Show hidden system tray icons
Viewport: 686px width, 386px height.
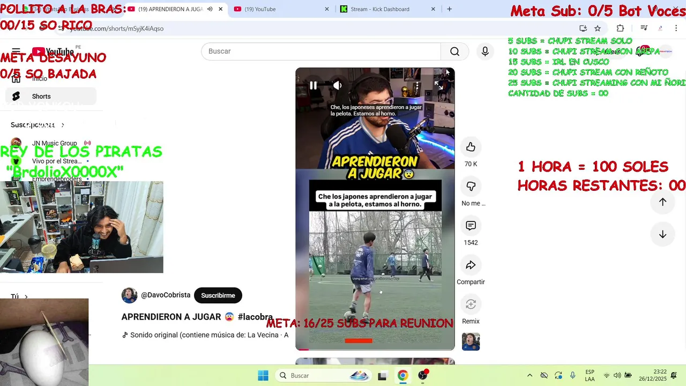pos(530,375)
